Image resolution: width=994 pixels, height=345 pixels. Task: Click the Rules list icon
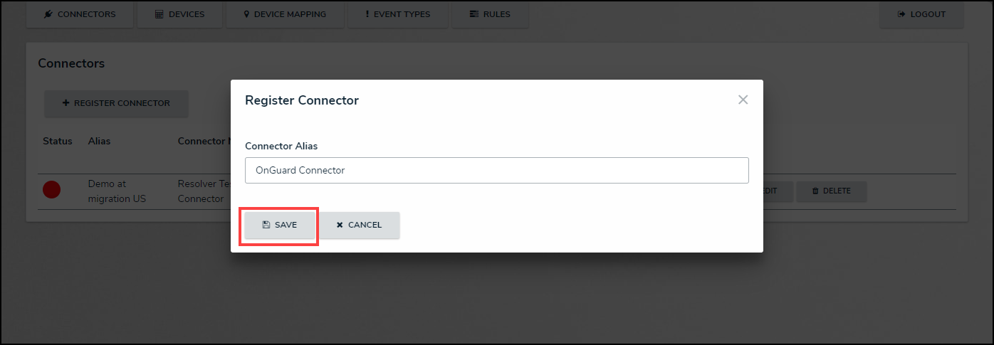(474, 14)
